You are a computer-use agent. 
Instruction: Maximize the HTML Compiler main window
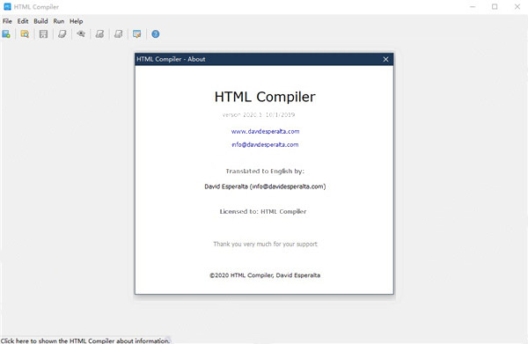tap(495, 7)
